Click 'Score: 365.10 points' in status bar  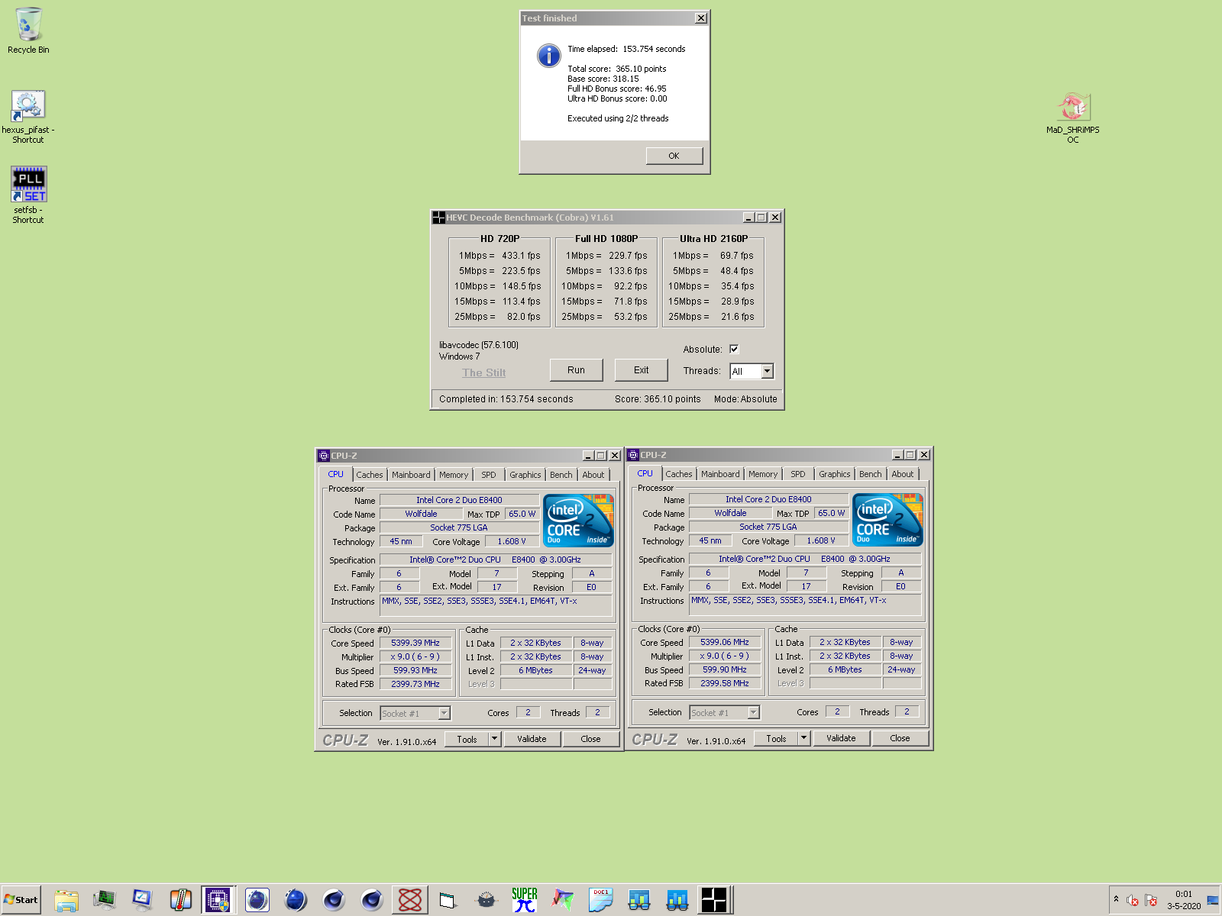[658, 399]
